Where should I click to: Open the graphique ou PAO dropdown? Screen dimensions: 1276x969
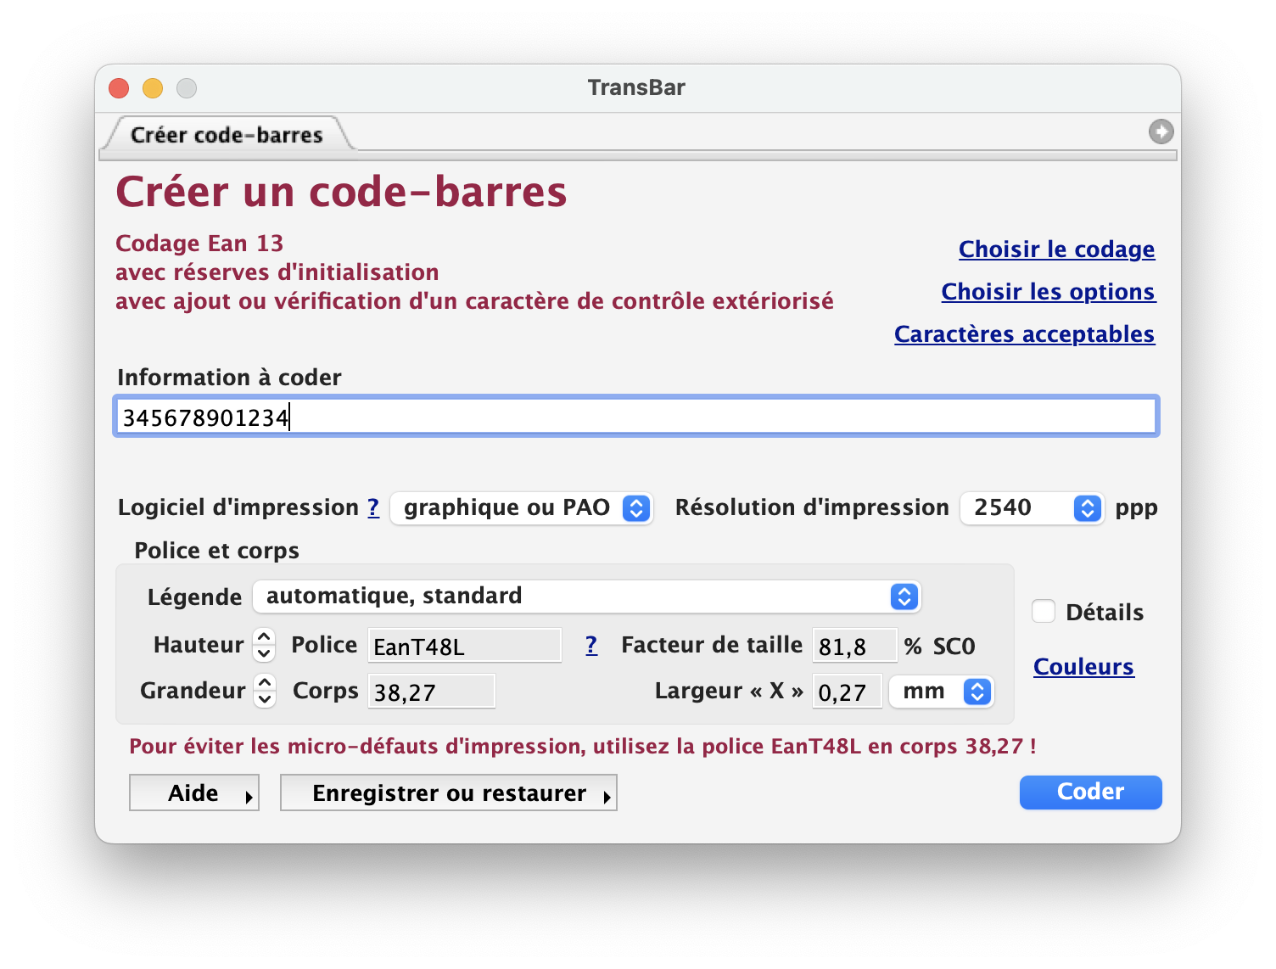[522, 508]
